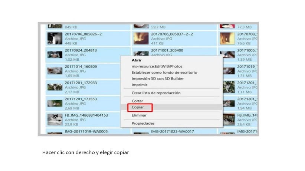Viewport: 305px width, 171px height.
Task: Select ms-resource:EditWithPhotos menu entry
Action: [x=157, y=66]
